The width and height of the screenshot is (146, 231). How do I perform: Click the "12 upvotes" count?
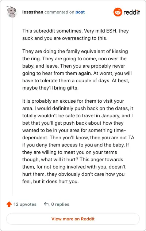point(25,204)
